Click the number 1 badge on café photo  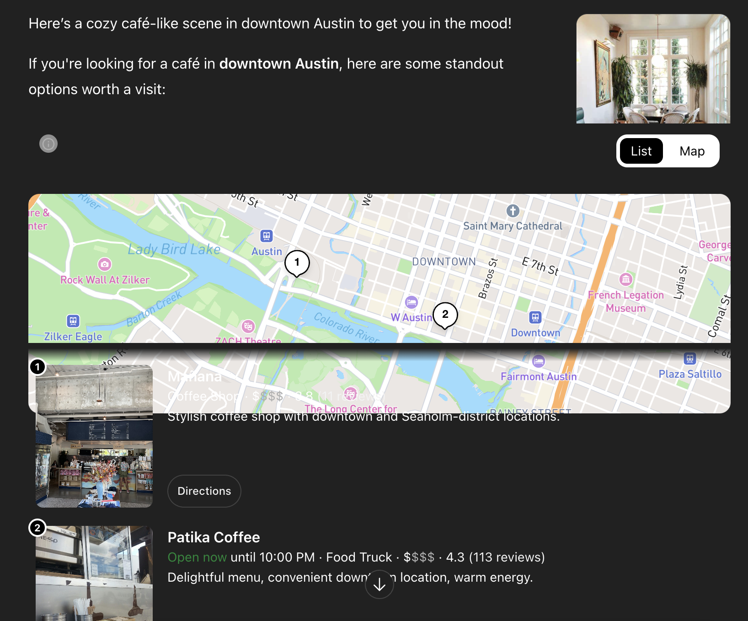(x=37, y=367)
